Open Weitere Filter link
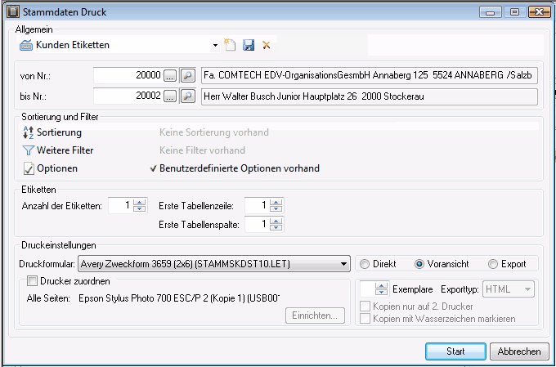 (x=65, y=150)
